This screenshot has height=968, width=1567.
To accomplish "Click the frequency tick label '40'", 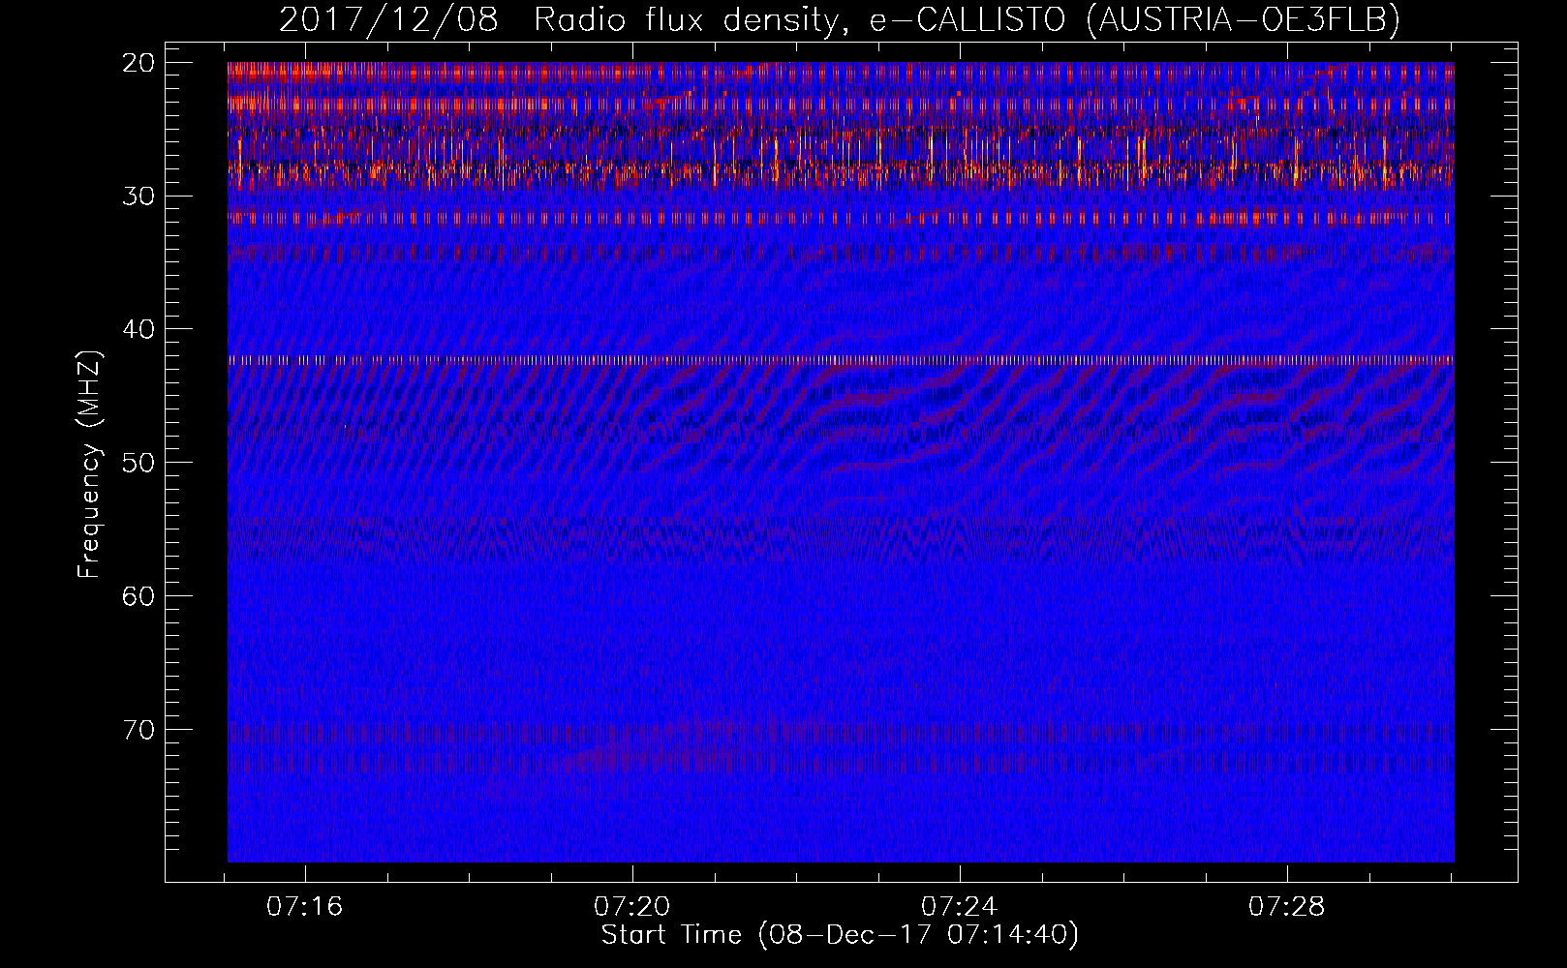I will (x=139, y=329).
